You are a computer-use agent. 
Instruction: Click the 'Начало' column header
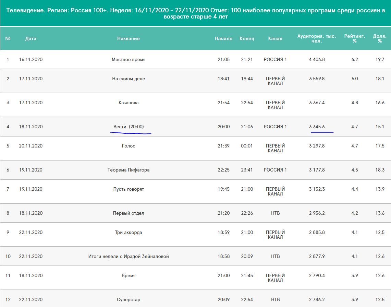click(223, 39)
